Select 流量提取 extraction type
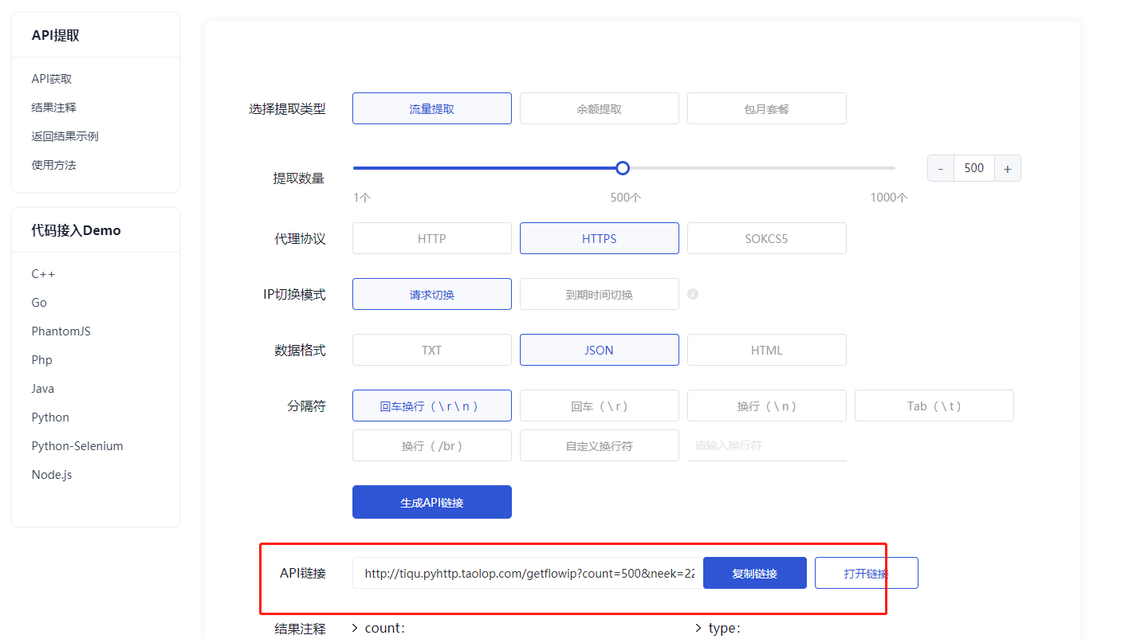Image resolution: width=1121 pixels, height=639 pixels. coord(432,108)
